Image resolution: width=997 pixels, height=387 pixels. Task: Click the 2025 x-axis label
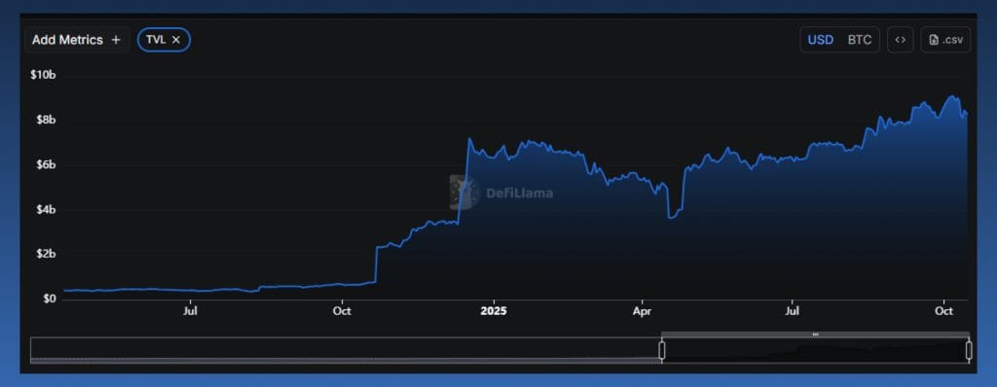(493, 311)
